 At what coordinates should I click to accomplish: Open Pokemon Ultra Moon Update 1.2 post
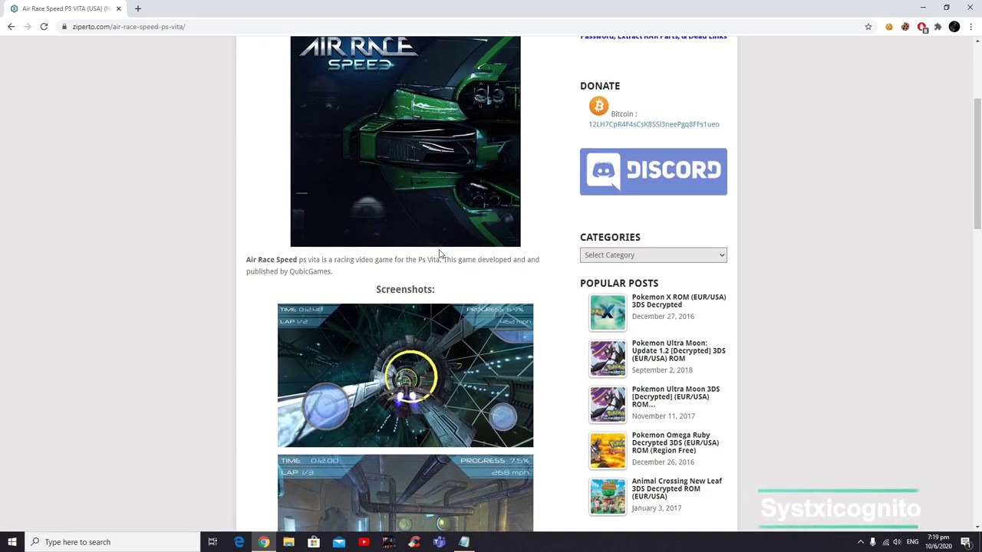[x=678, y=350]
